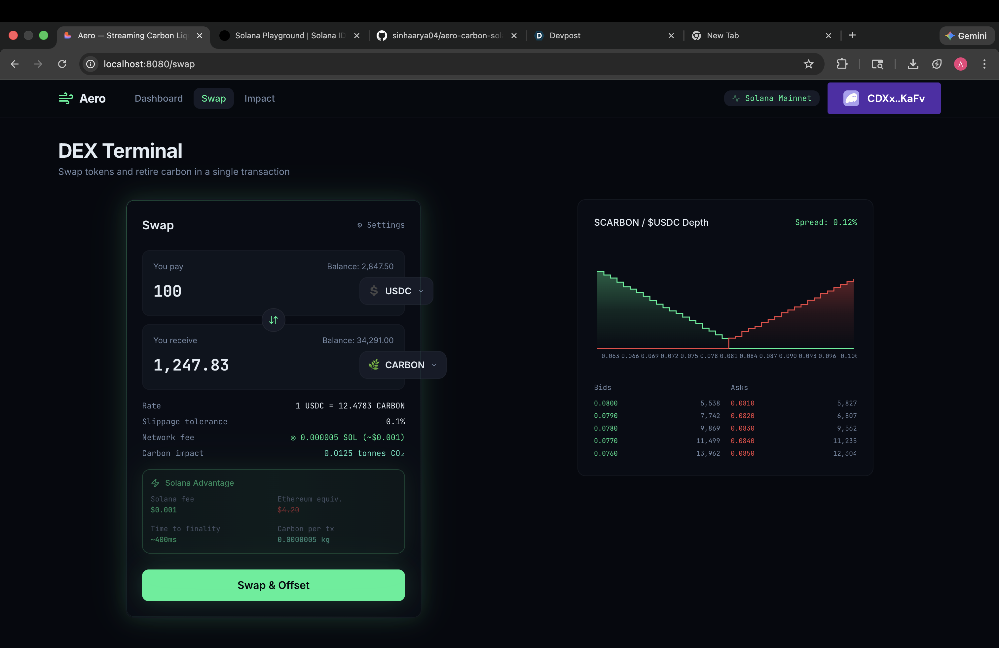Click the Aero wind logo icon
The width and height of the screenshot is (999, 648).
coord(66,98)
